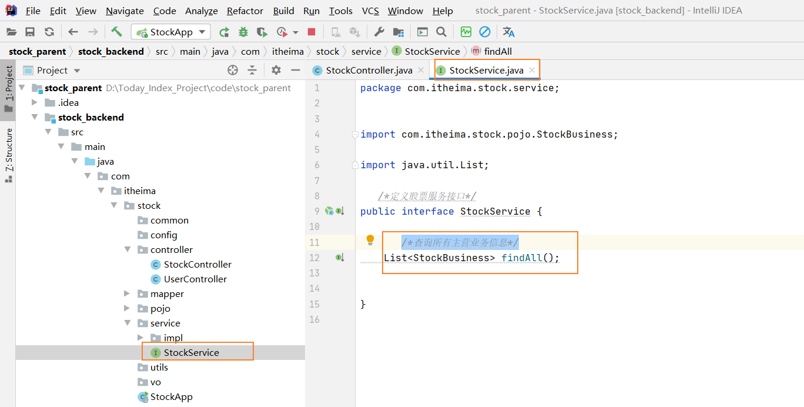Click the Translate toolbar icon
Image resolution: width=804 pixels, height=407 pixels.
point(509,32)
